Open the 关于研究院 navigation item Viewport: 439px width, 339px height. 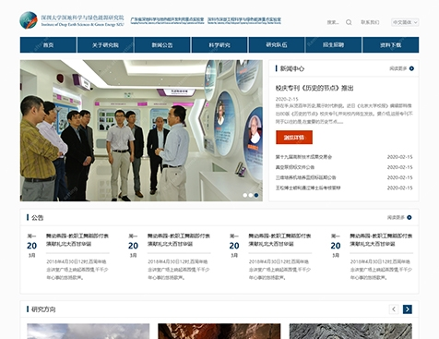105,45
